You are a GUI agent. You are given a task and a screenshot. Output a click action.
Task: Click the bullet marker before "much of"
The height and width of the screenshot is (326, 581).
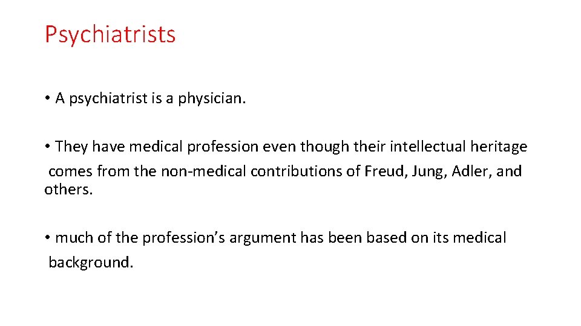[x=47, y=238]
